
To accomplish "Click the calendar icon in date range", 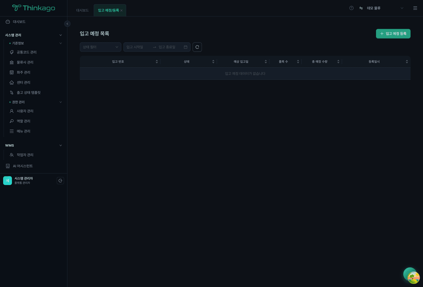I will [x=185, y=47].
